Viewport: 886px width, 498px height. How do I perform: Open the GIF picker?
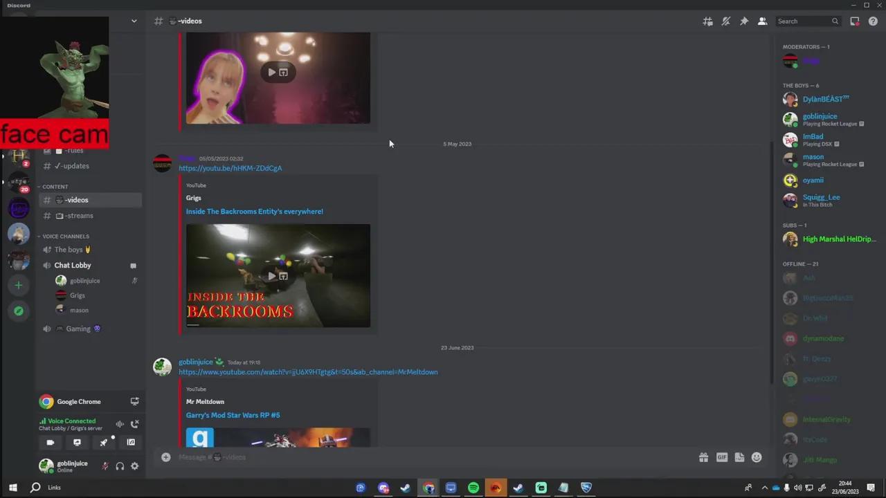click(721, 457)
